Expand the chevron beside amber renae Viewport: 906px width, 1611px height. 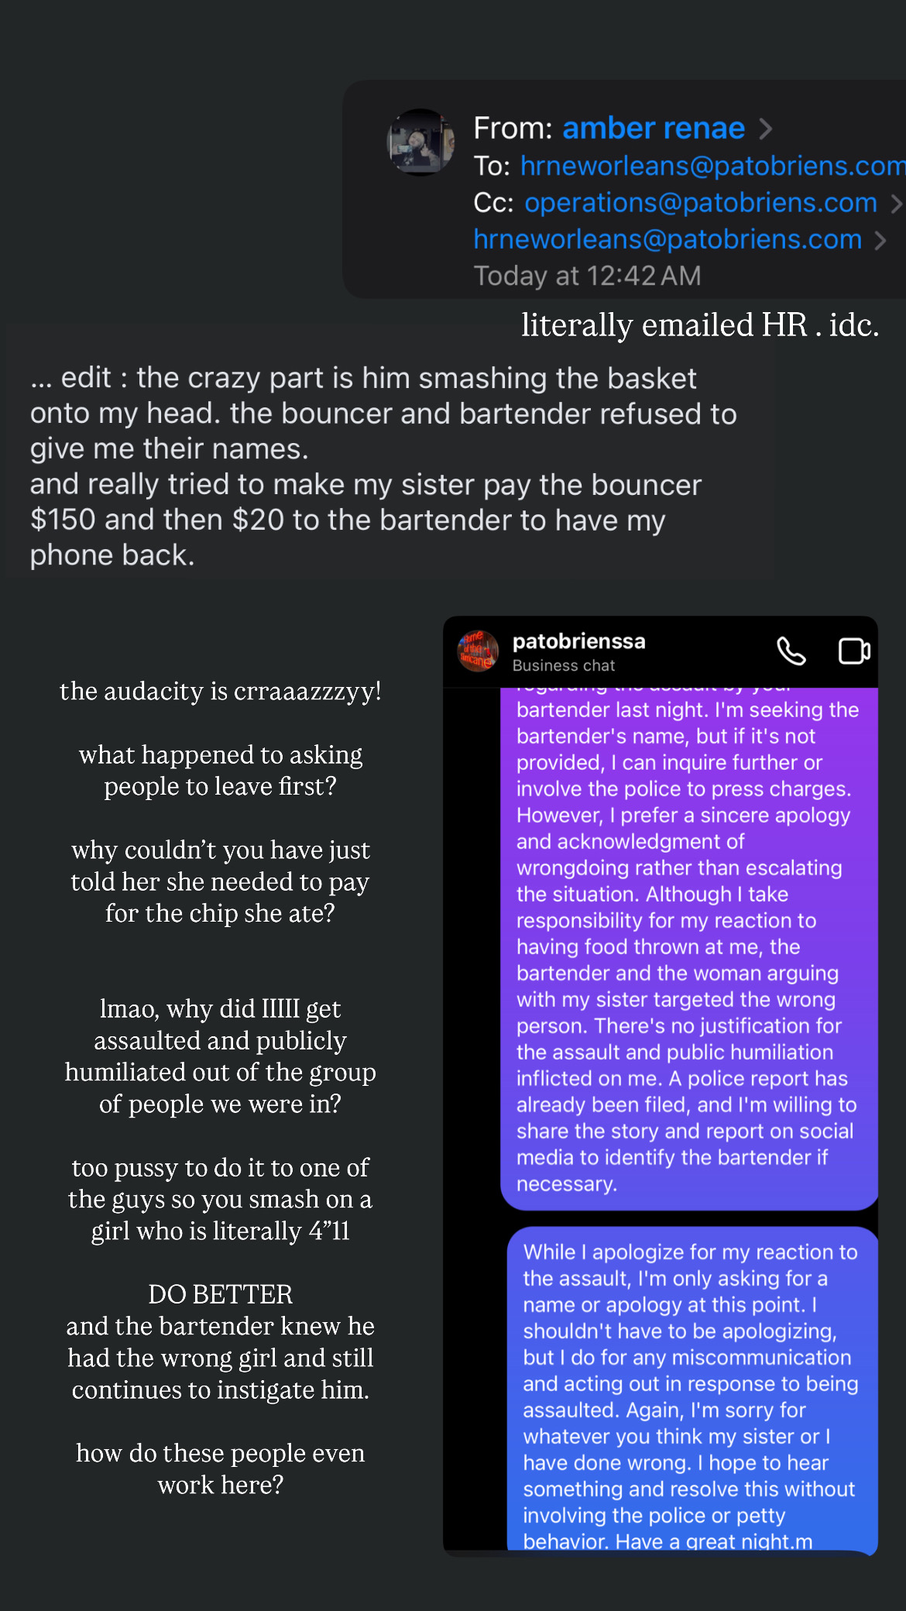point(765,129)
